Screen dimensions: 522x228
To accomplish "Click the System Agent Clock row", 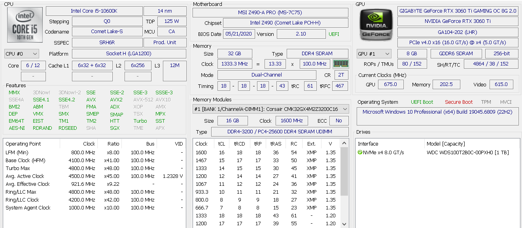I will coord(94,207).
